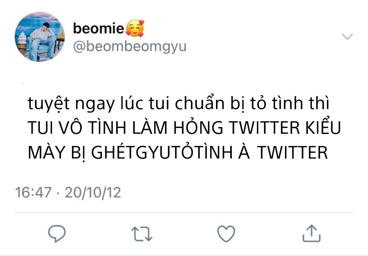Share the tweet using the upload arrow icon
This screenshot has width=368, height=256.
point(311,233)
